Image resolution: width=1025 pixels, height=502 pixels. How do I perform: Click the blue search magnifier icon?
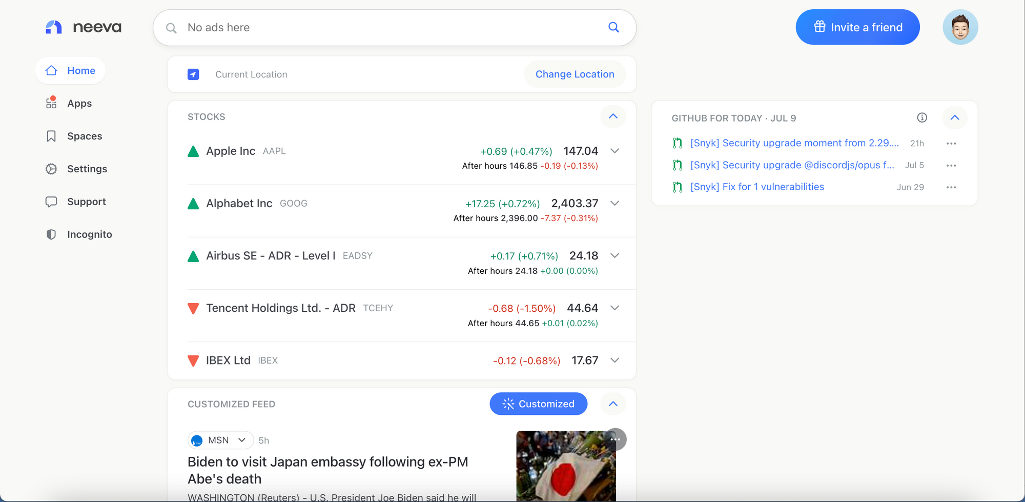click(613, 27)
